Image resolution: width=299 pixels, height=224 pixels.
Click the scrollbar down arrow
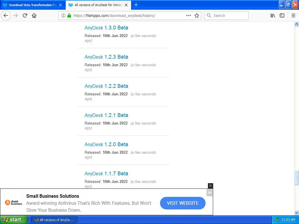point(296,213)
